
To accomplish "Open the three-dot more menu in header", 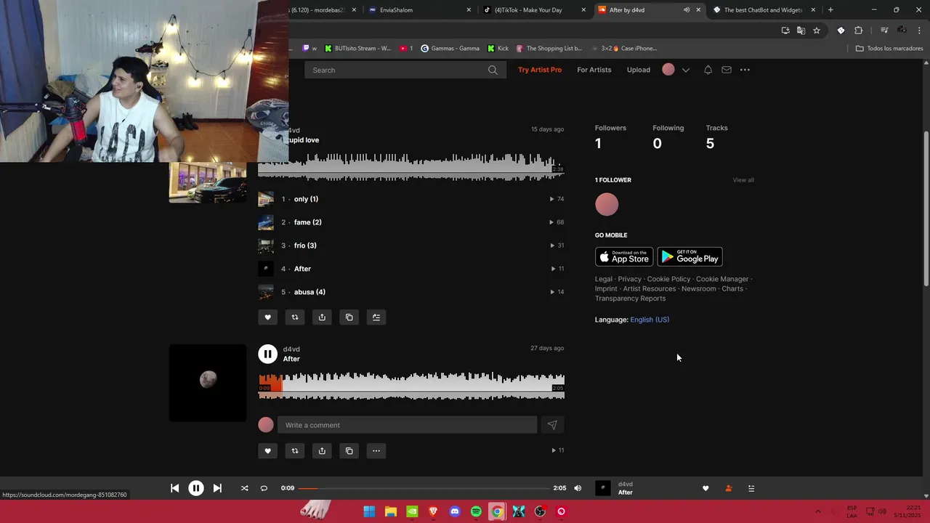I will click(x=745, y=70).
